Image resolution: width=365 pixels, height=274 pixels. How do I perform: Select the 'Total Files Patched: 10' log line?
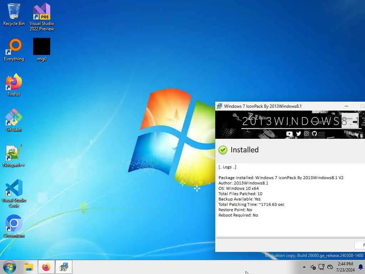pos(240,194)
